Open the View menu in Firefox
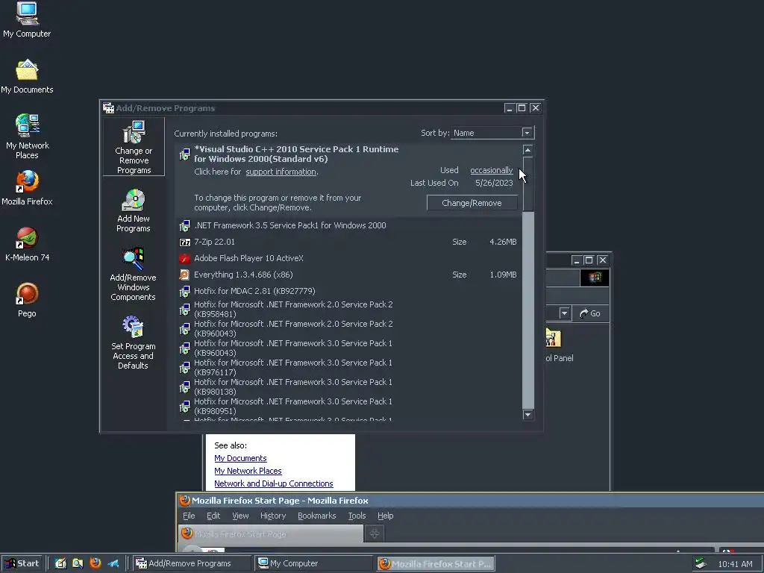Image resolution: width=764 pixels, height=573 pixels. (240, 516)
